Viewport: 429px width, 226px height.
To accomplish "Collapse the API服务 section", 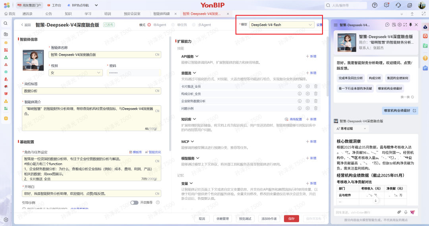I will (x=197, y=56).
